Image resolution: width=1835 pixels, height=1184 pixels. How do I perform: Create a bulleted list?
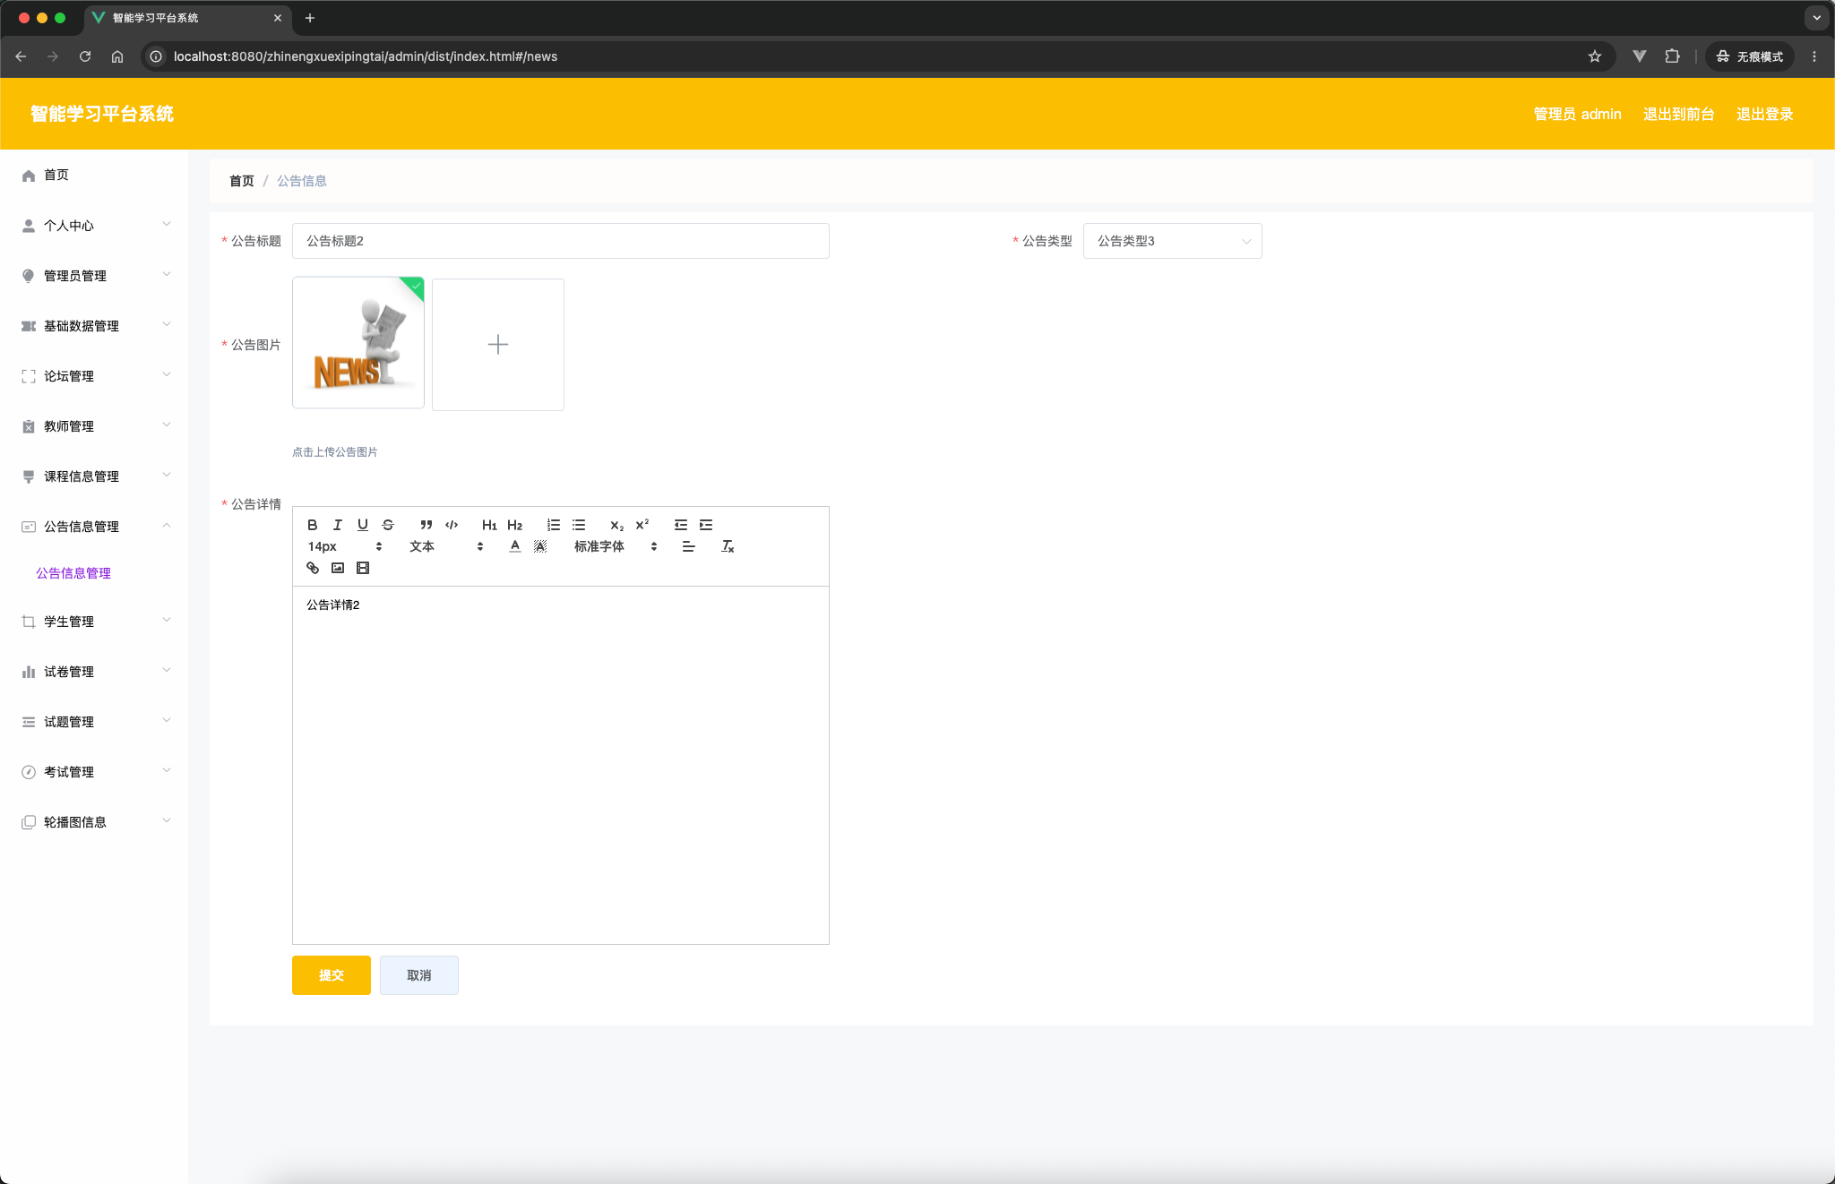click(x=579, y=525)
